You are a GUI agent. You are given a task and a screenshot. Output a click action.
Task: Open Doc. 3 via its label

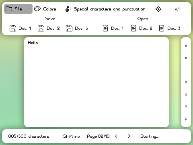pyautogui.click(x=174, y=28)
